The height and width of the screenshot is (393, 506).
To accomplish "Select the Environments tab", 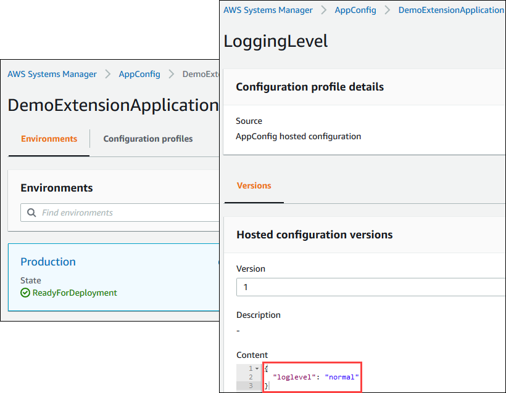I will tap(49, 139).
